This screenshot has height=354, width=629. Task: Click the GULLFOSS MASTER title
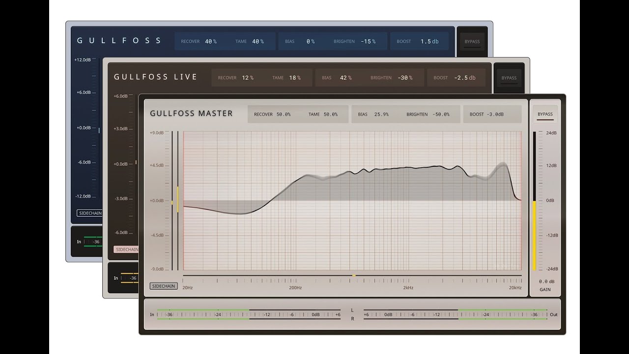point(191,114)
